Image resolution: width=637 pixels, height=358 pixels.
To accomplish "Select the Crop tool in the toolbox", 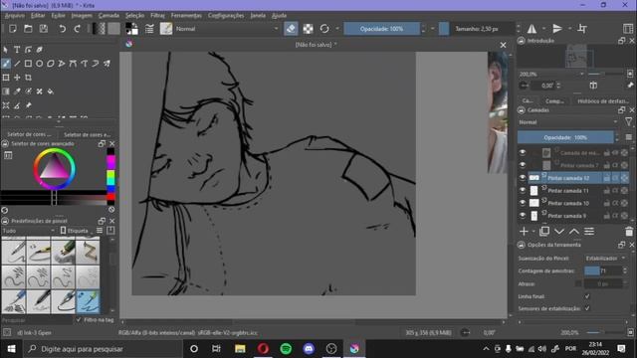I will (x=28, y=78).
